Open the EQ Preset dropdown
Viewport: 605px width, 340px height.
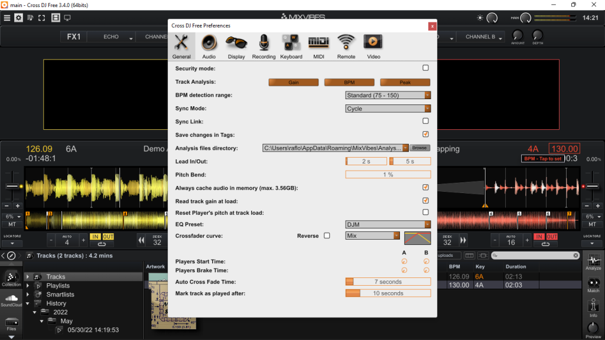click(x=388, y=224)
